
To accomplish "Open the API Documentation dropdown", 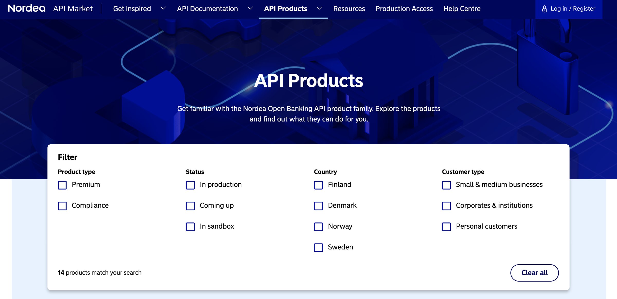I will pos(207,8).
